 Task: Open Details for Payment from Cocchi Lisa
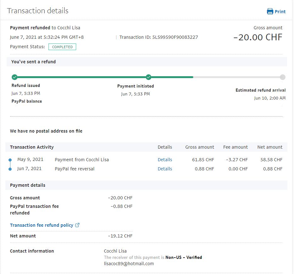coord(165,160)
